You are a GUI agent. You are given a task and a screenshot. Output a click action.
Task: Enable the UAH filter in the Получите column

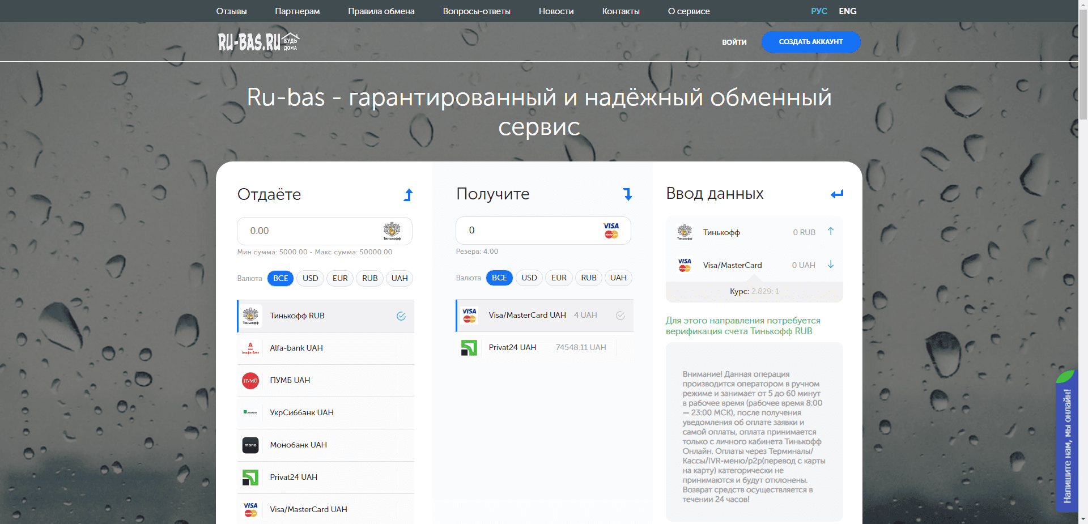click(618, 278)
